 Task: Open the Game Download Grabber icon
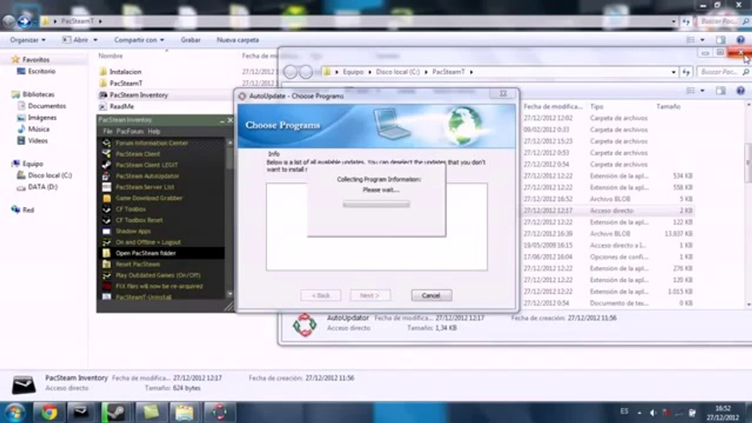(106, 198)
